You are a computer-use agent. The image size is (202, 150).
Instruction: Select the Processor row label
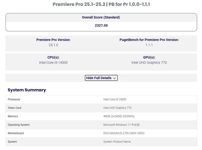coord(14,99)
